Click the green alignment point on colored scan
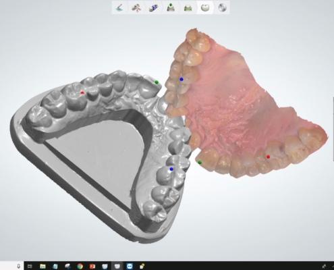The height and width of the screenshot is (270, 334). (200, 162)
